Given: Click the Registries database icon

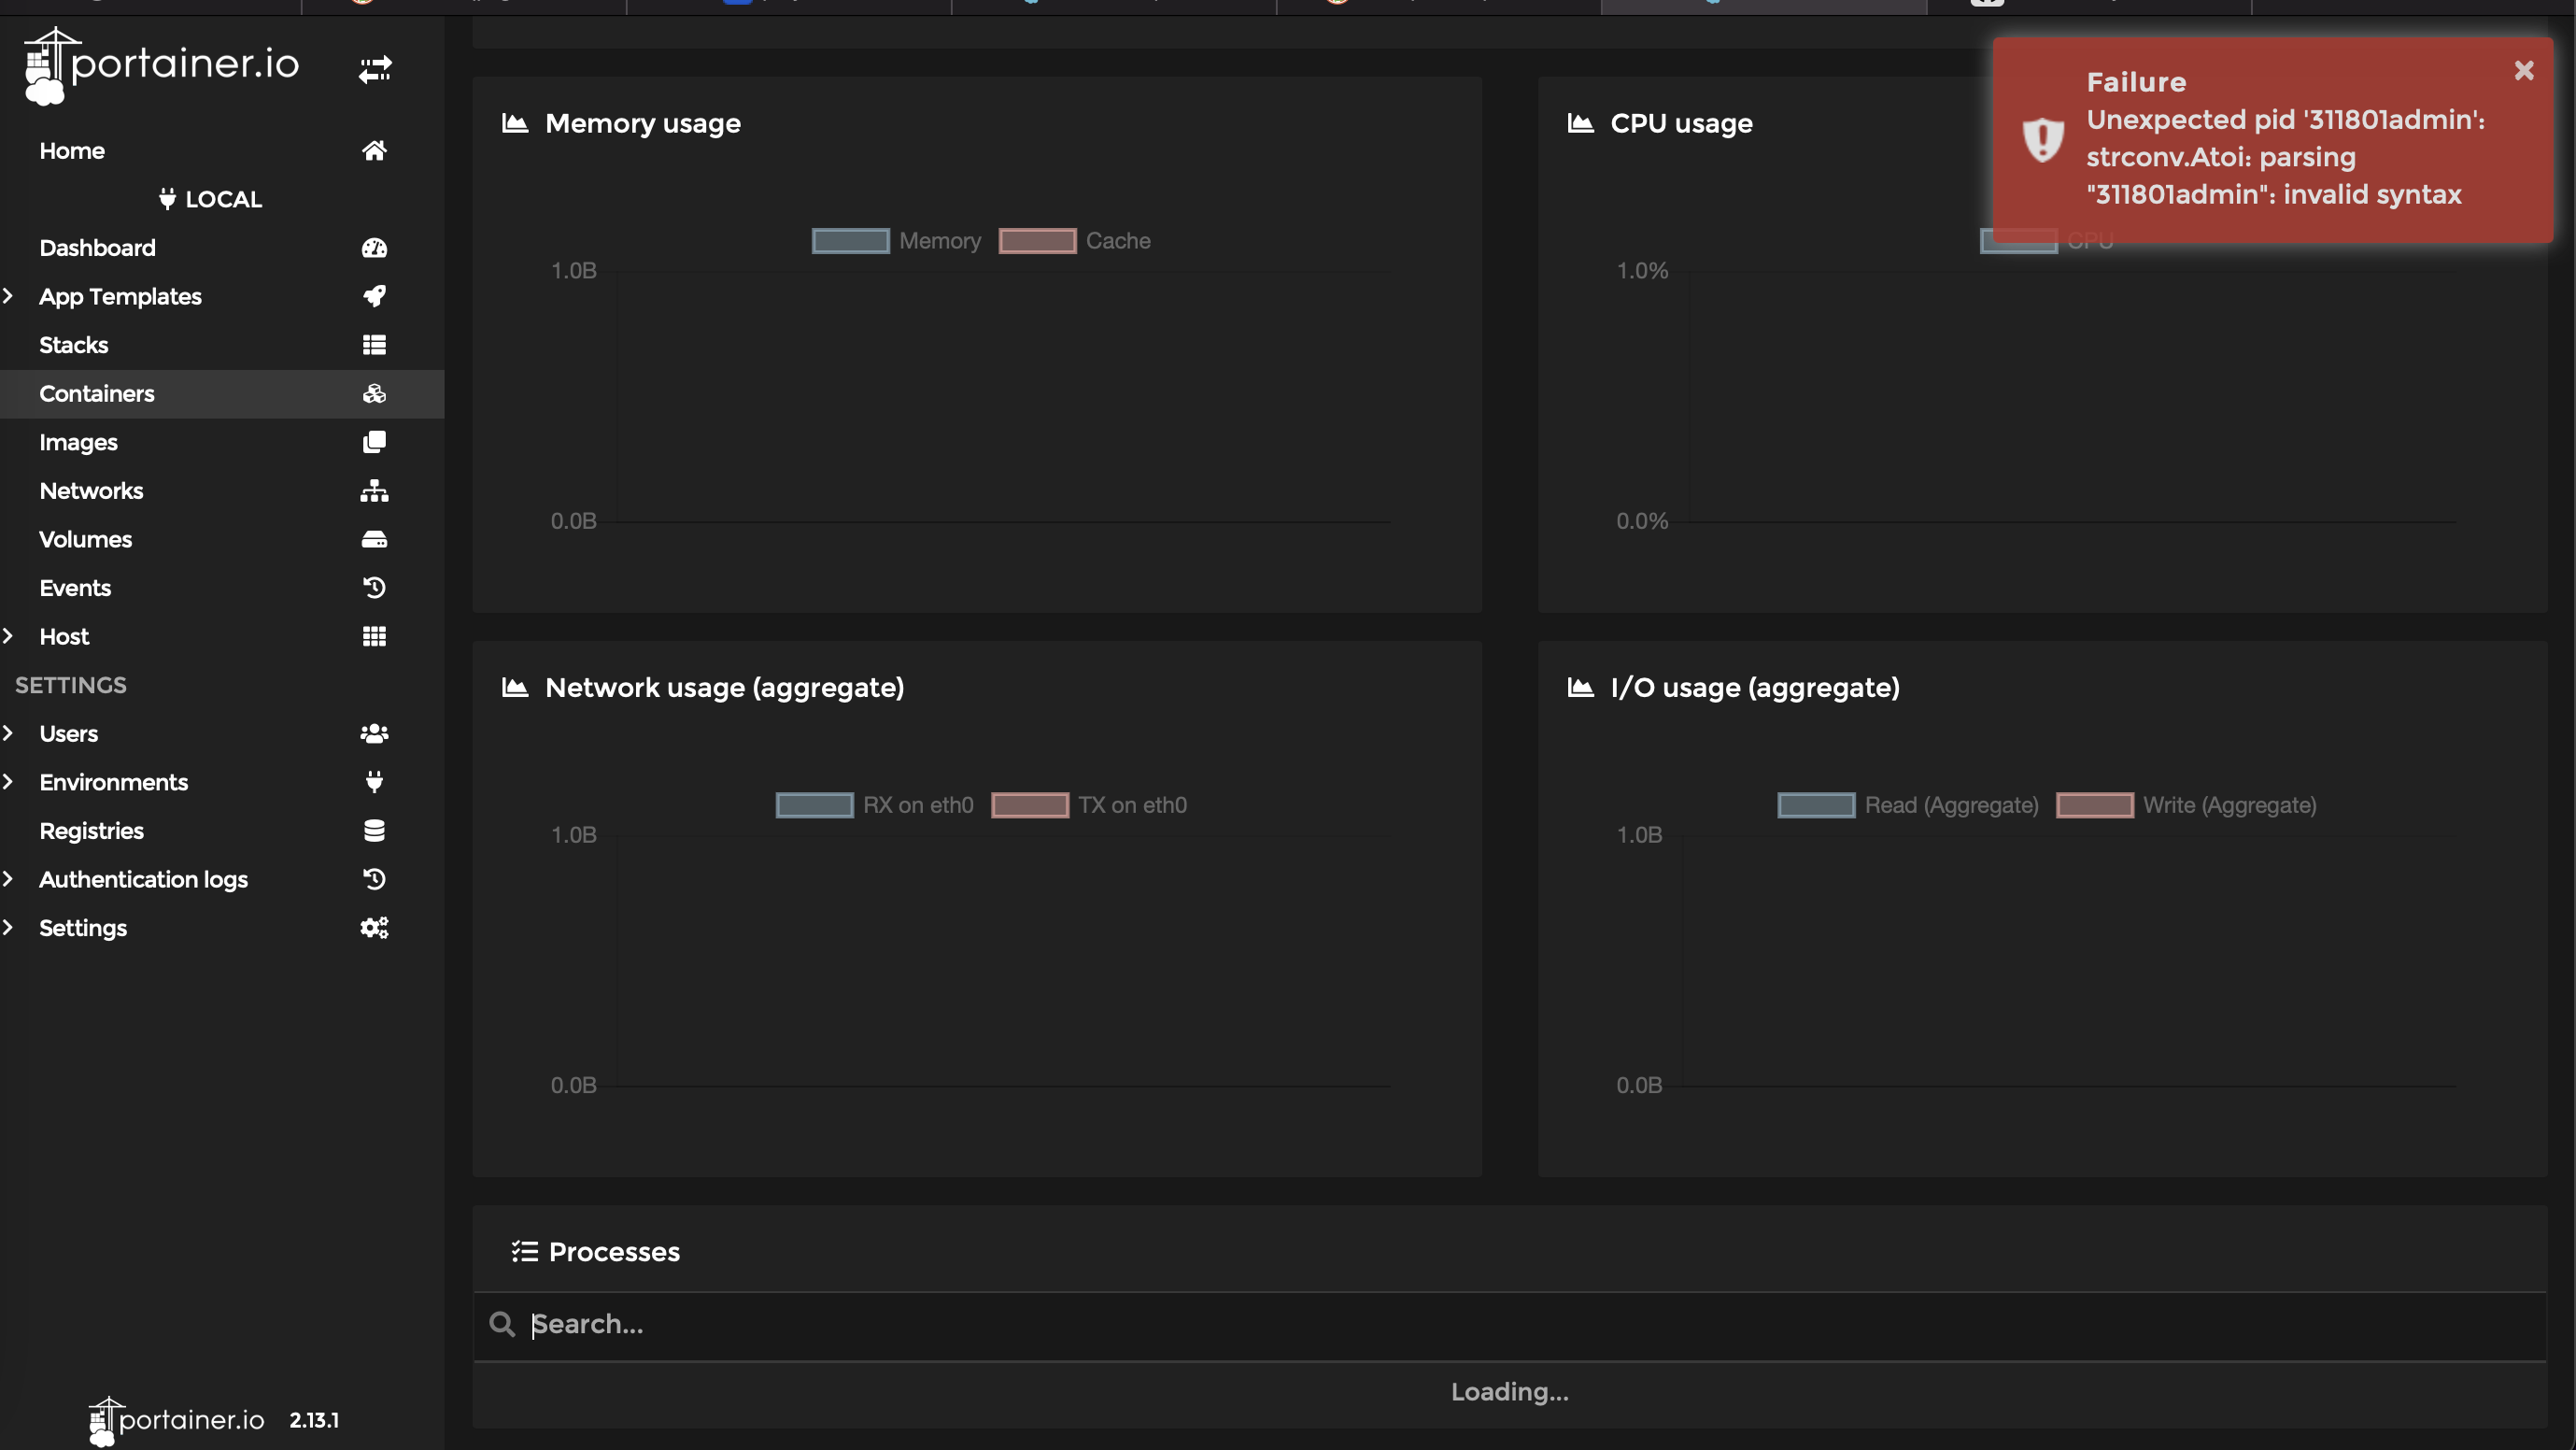Looking at the screenshot, I should click(x=374, y=830).
